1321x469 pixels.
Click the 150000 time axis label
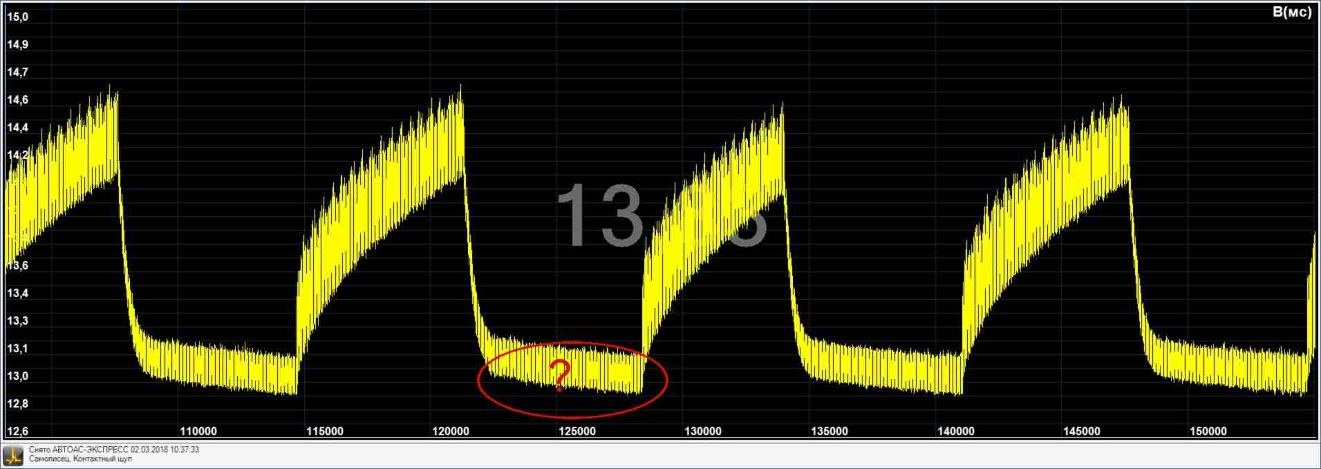1208,432
